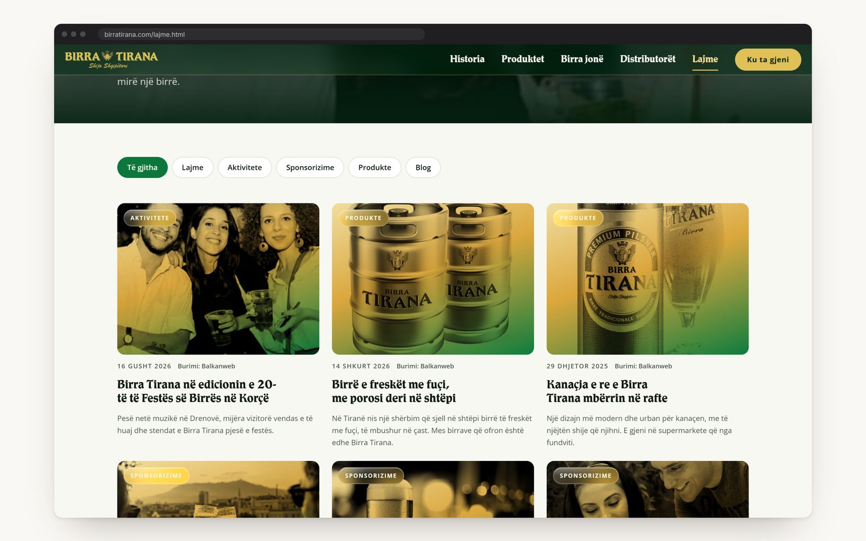This screenshot has width=866, height=541.
Task: Open the Birra jonë menu item
Action: coord(582,59)
